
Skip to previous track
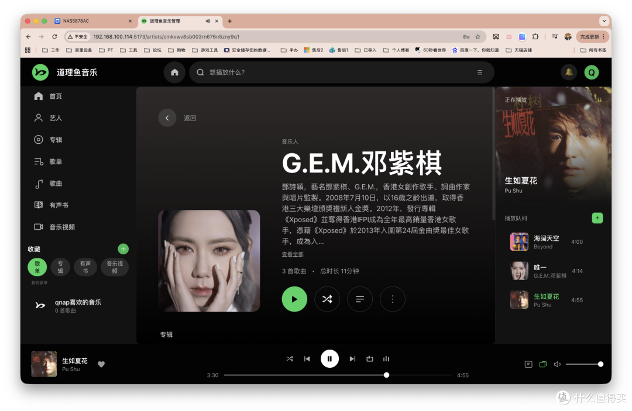pyautogui.click(x=307, y=358)
